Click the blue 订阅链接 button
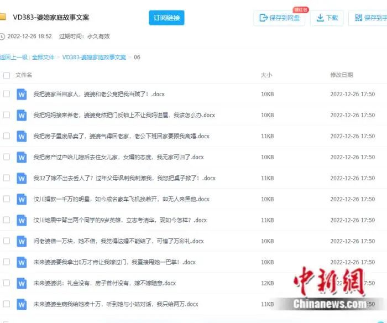The image size is (387, 323). click(166, 18)
